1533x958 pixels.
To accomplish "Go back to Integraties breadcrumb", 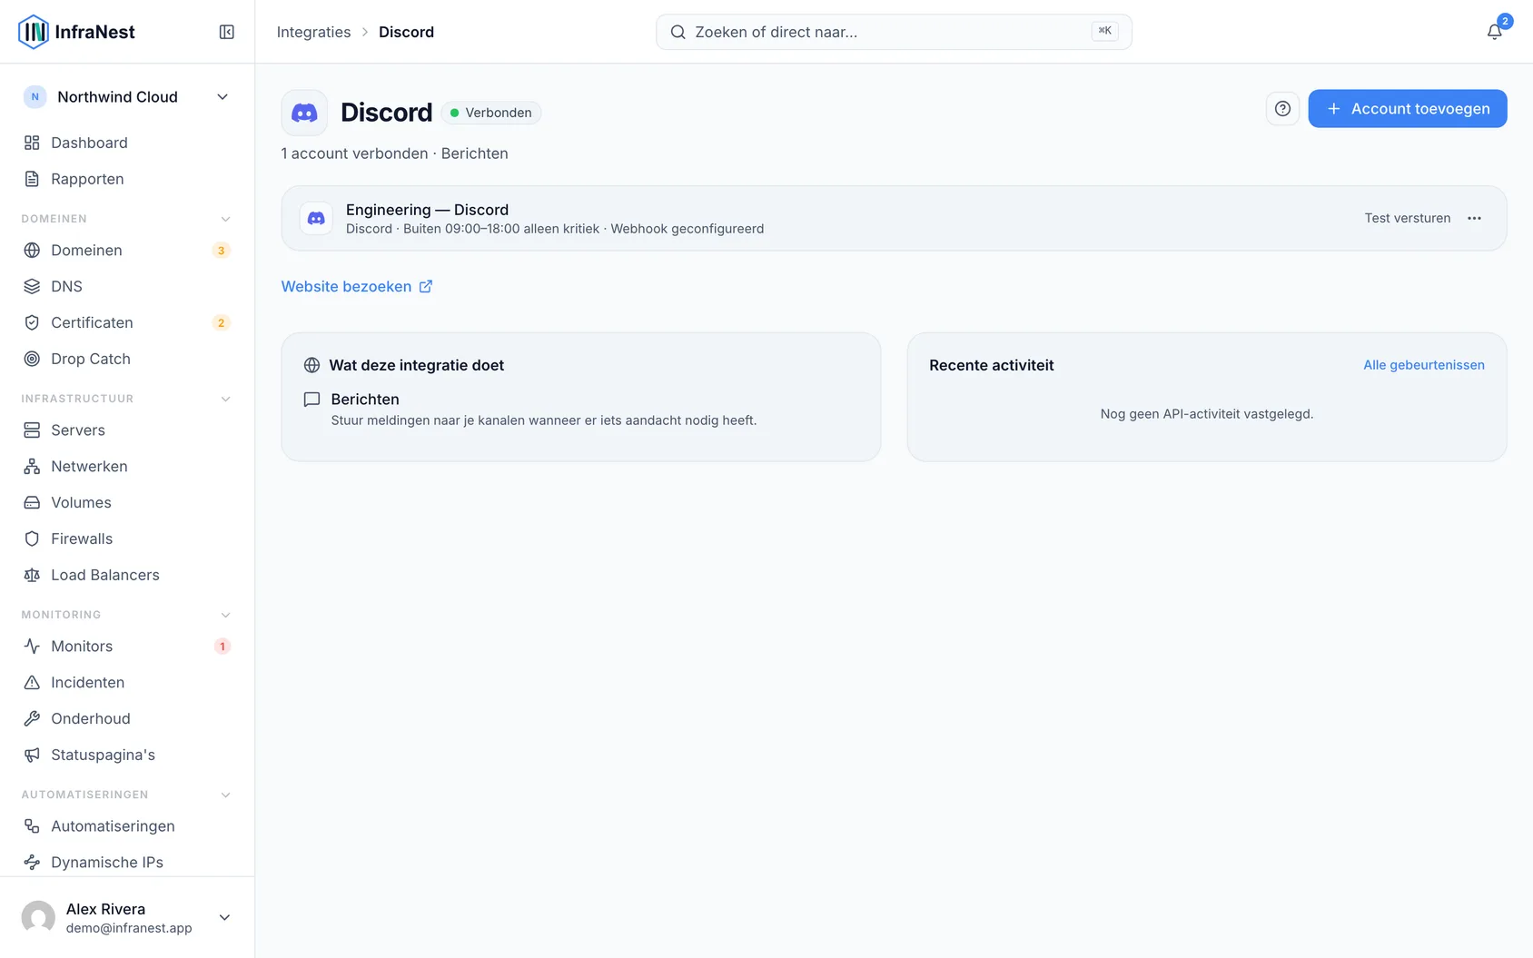I will [313, 32].
